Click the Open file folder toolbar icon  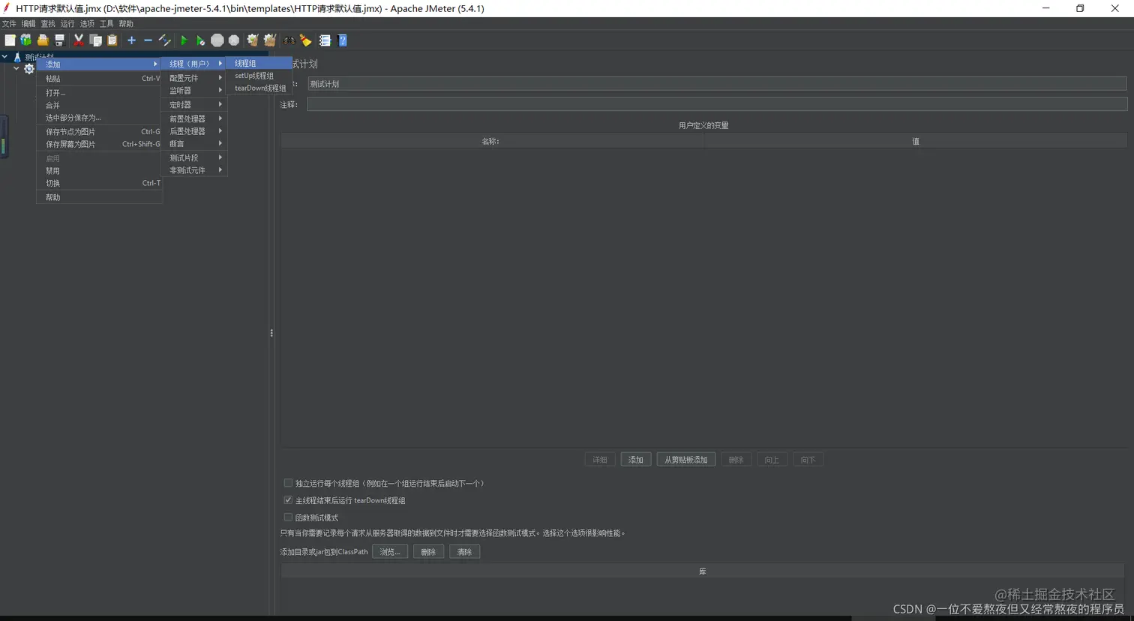[43, 40]
